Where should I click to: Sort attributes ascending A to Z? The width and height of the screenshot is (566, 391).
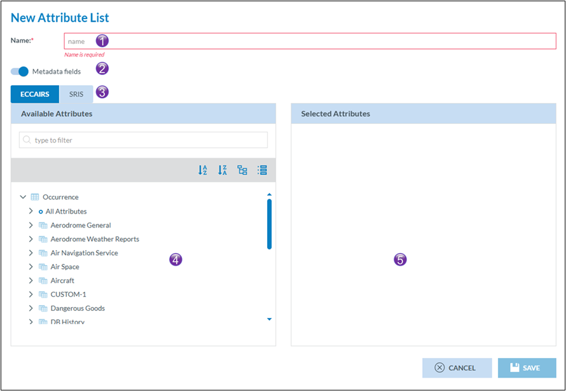tap(202, 170)
